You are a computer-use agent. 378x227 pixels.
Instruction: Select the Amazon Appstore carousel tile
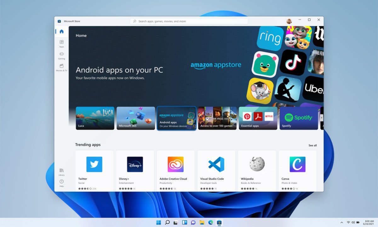click(176, 118)
